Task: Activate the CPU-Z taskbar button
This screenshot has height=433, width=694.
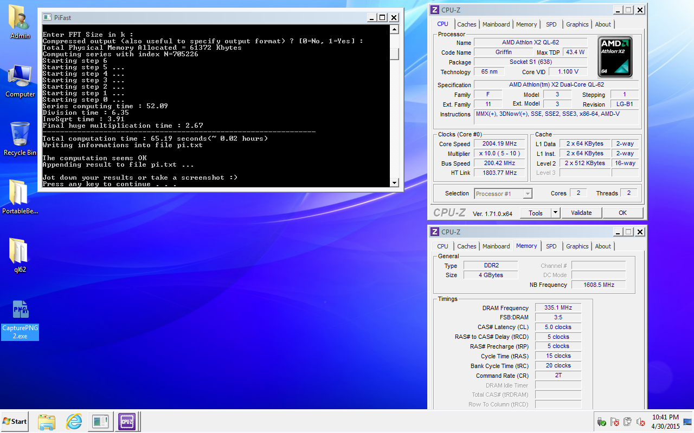Action: pos(127,421)
